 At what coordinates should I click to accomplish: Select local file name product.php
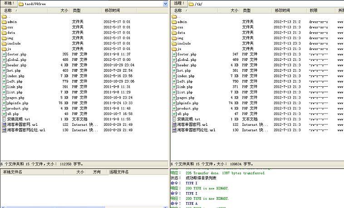[18, 108]
